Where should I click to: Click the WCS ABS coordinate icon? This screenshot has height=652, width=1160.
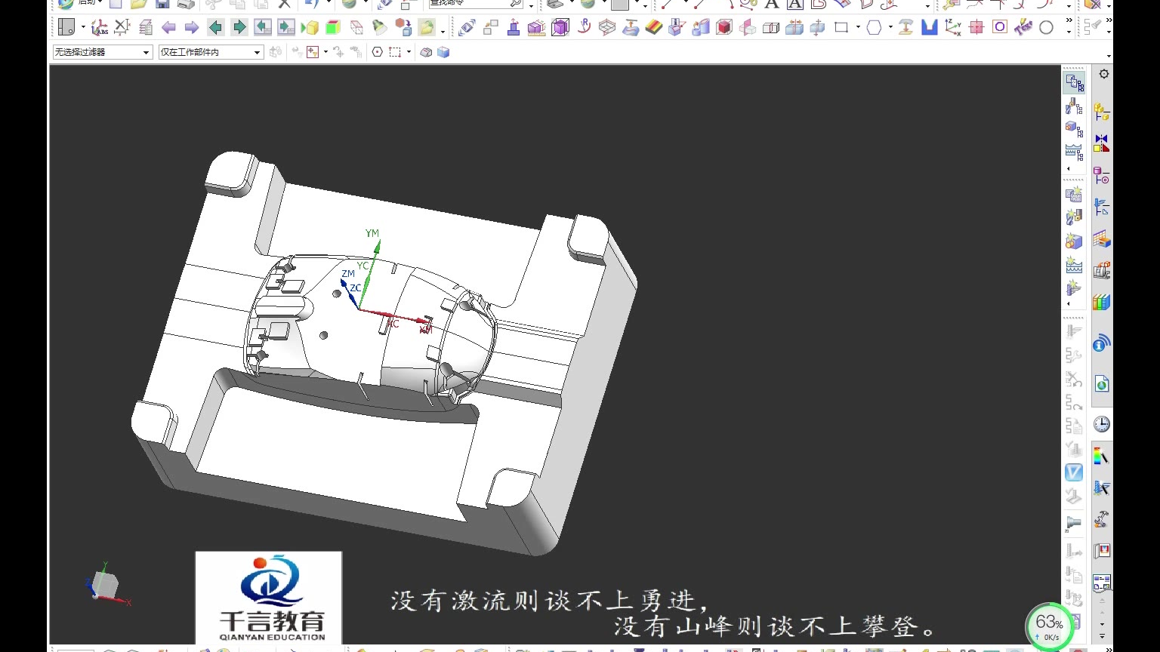(x=99, y=28)
